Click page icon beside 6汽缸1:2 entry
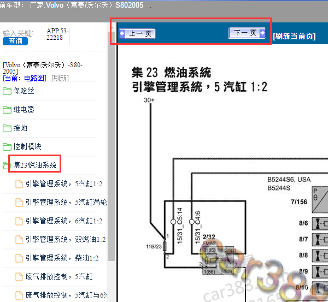328x302 pixels. (x=19, y=221)
